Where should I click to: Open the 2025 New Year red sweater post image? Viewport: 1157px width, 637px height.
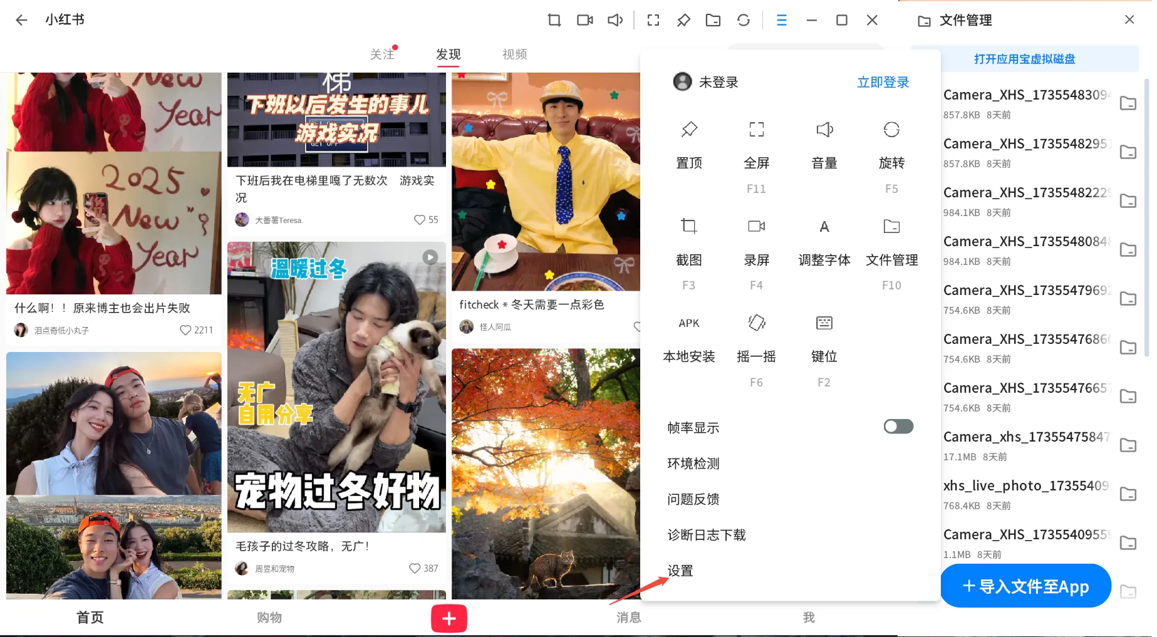pyautogui.click(x=114, y=184)
